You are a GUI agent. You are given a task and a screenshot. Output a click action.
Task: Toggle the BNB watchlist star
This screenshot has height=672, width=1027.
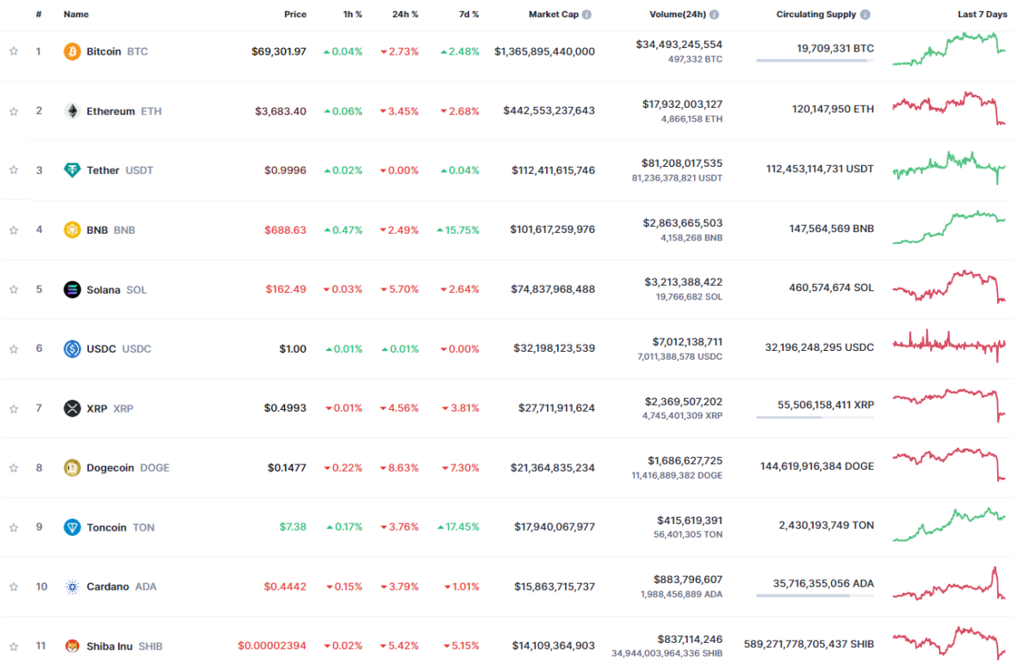[x=14, y=230]
